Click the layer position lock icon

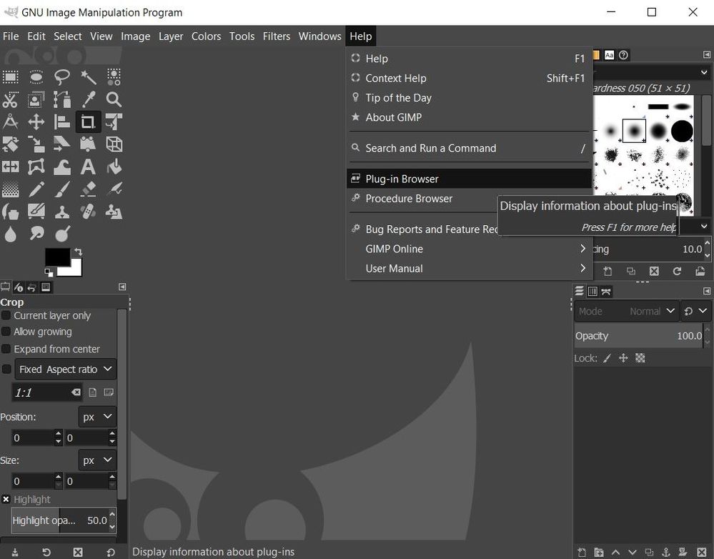click(x=623, y=358)
